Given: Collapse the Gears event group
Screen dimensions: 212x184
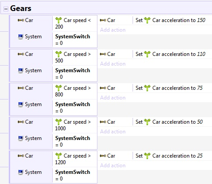Looking at the screenshot, I should 6,9.
